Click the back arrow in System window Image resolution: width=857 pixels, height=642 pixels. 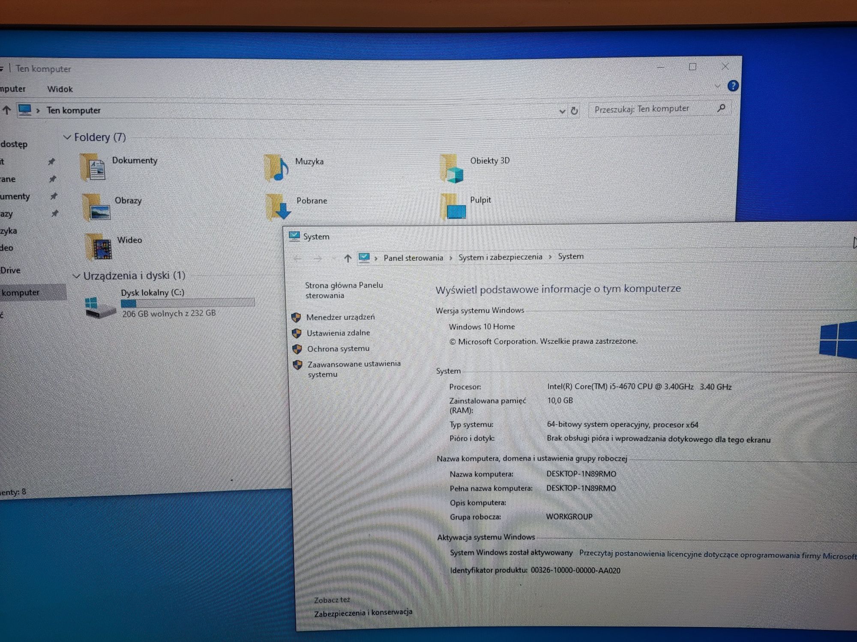tap(298, 259)
